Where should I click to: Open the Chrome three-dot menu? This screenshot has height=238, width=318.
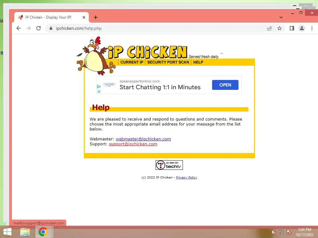[x=312, y=28]
